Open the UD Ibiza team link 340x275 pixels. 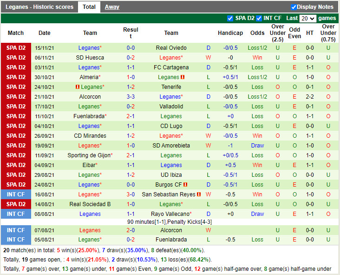171,175
